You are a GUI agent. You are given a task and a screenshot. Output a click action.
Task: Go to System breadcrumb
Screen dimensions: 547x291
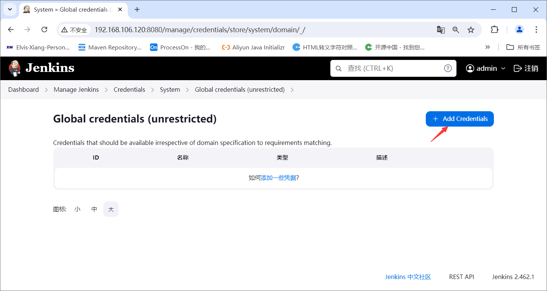170,90
